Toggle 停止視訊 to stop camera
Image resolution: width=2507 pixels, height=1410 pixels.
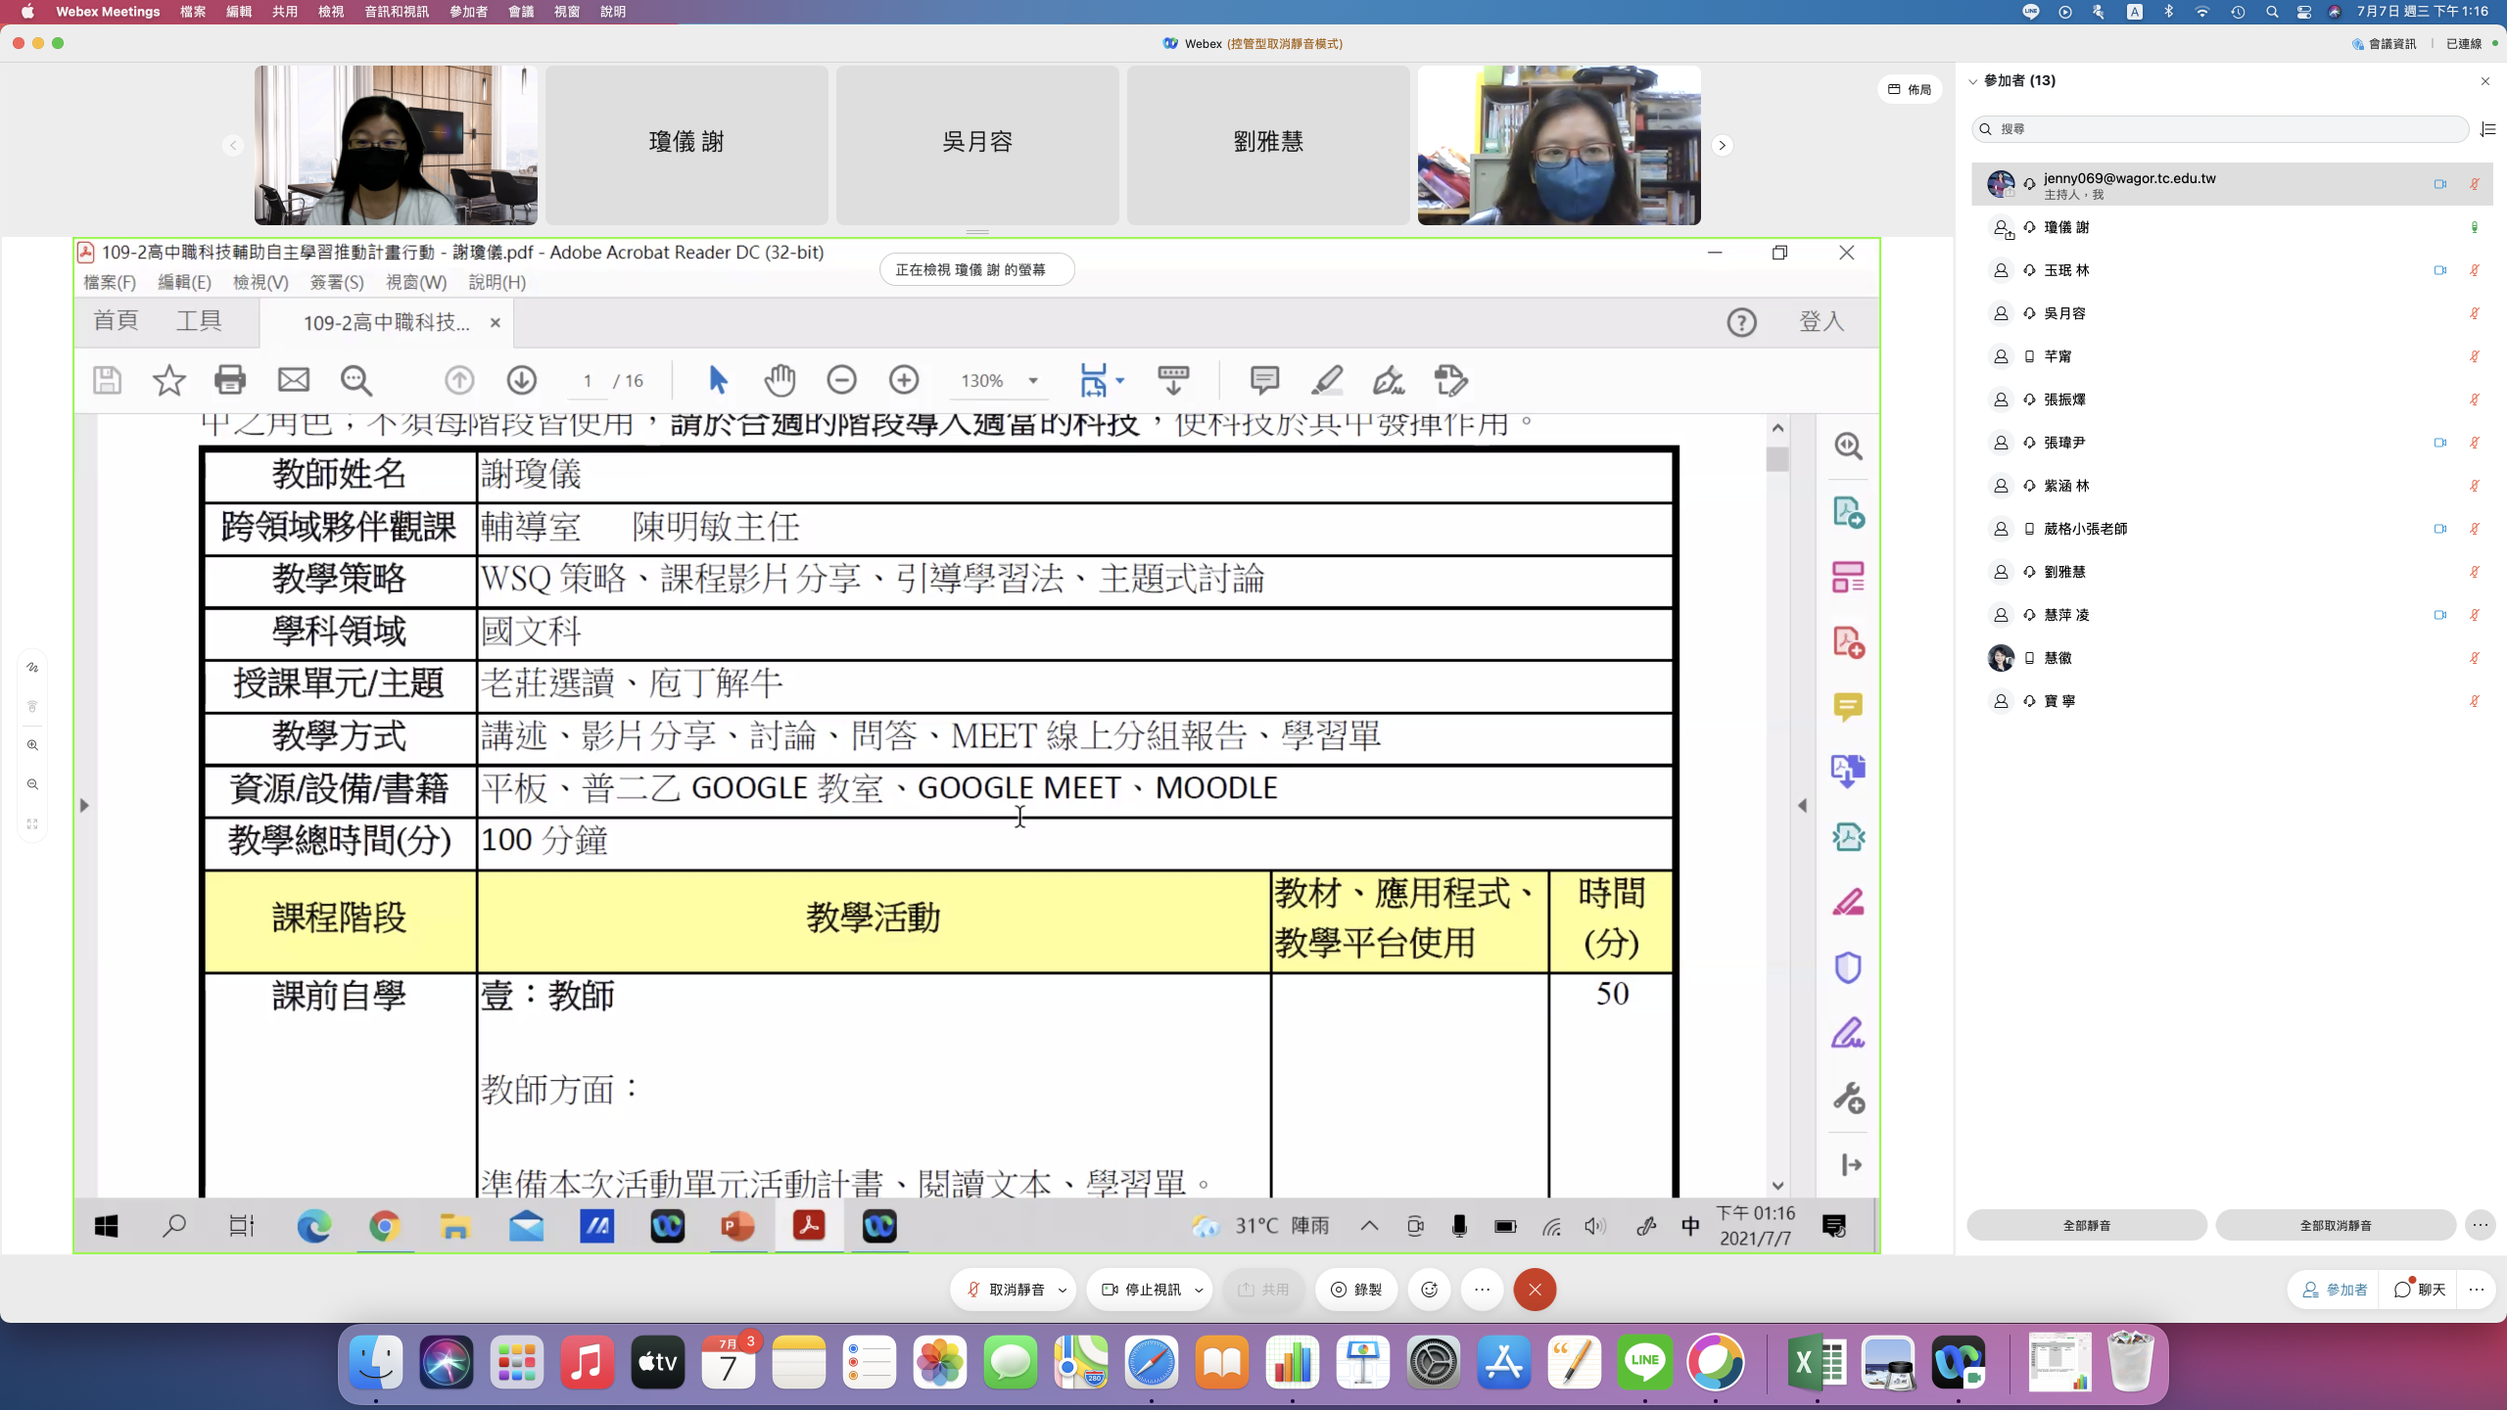pyautogui.click(x=1142, y=1290)
